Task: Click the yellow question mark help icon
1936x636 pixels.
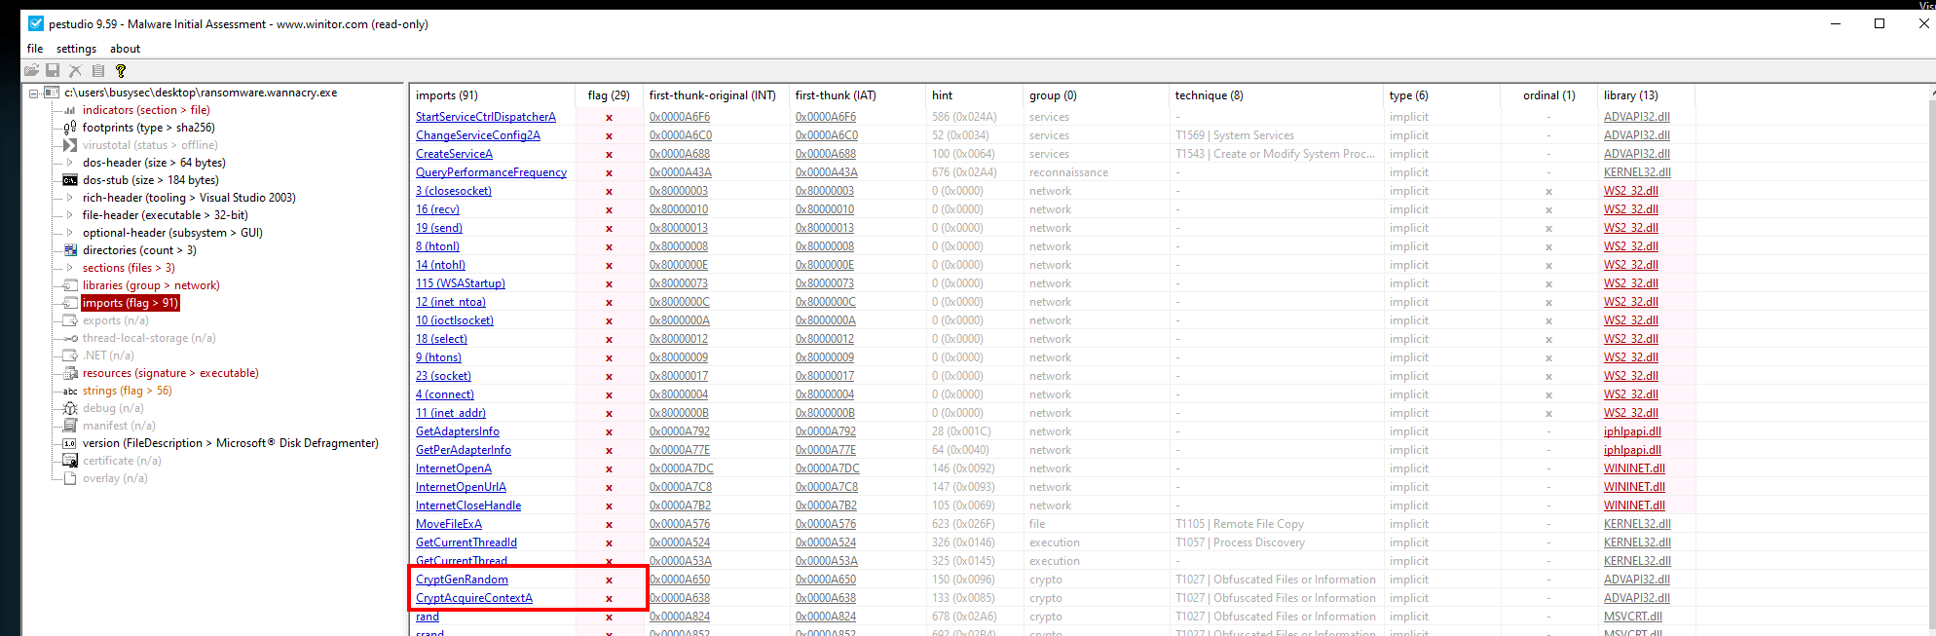Action: point(121,70)
